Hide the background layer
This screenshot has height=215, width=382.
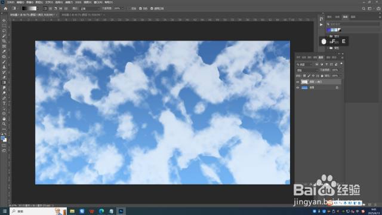pyautogui.click(x=297, y=88)
